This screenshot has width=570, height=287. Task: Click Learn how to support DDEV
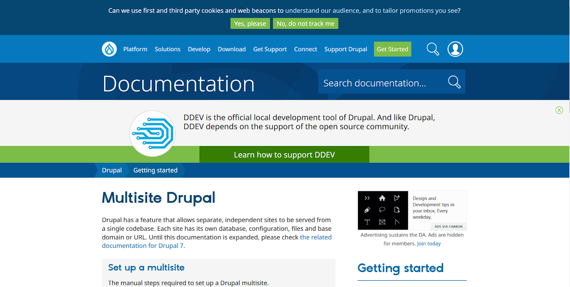(284, 155)
